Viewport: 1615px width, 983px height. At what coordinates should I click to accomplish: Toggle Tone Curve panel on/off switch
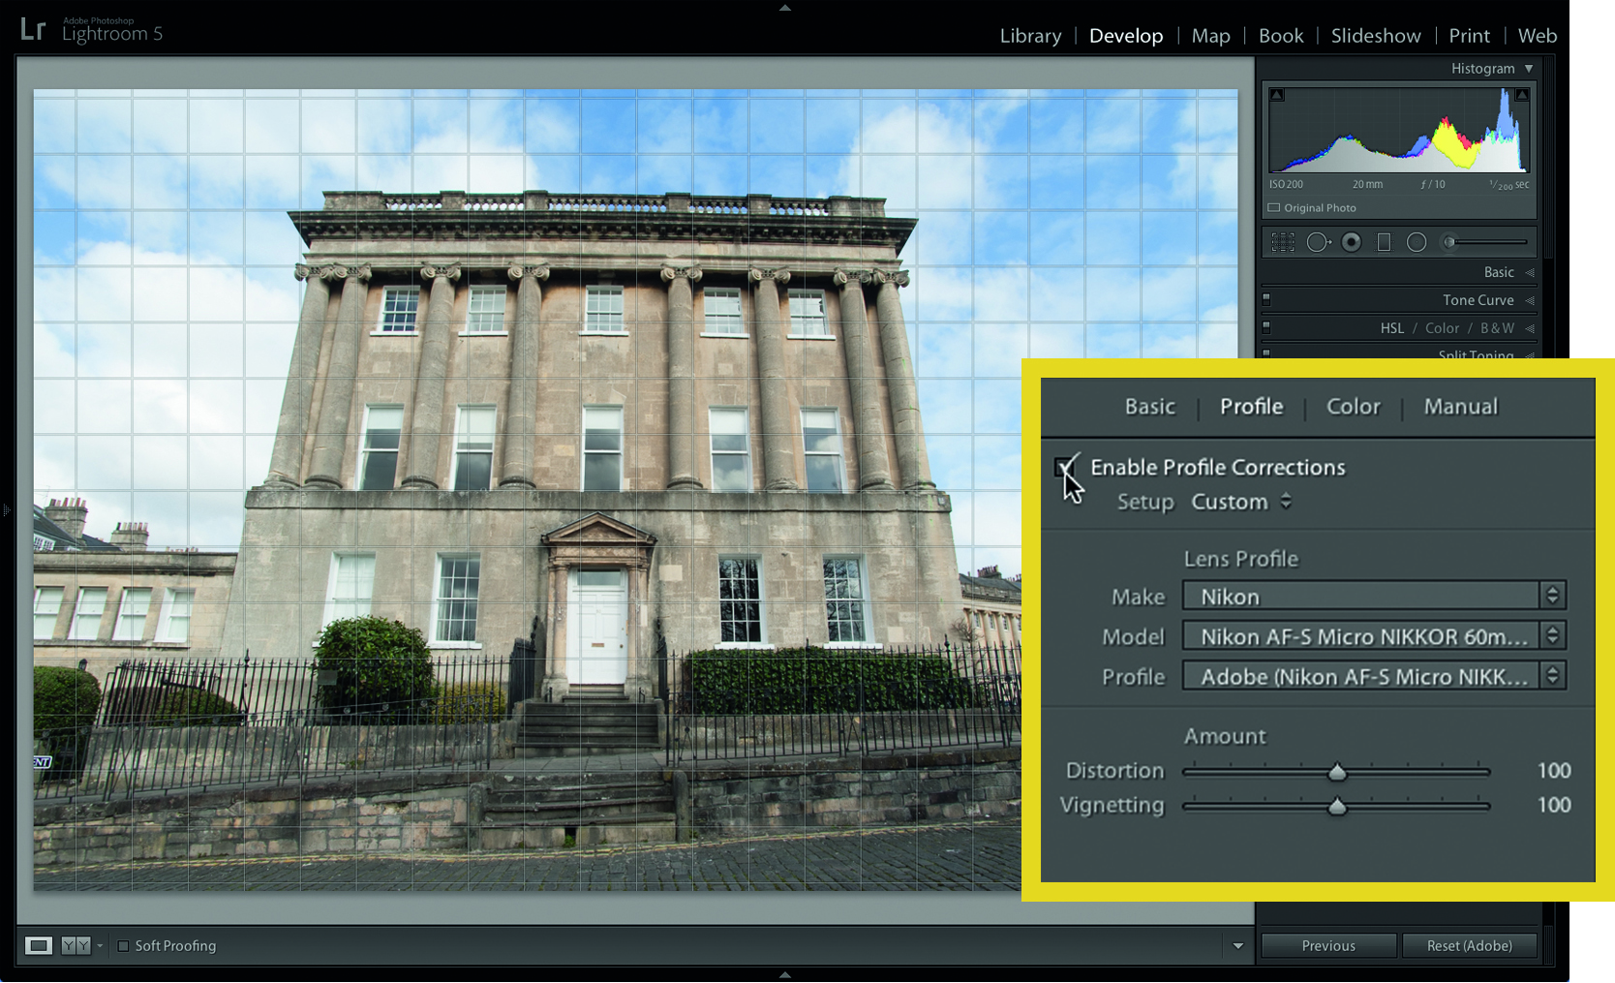pyautogui.click(x=1266, y=299)
